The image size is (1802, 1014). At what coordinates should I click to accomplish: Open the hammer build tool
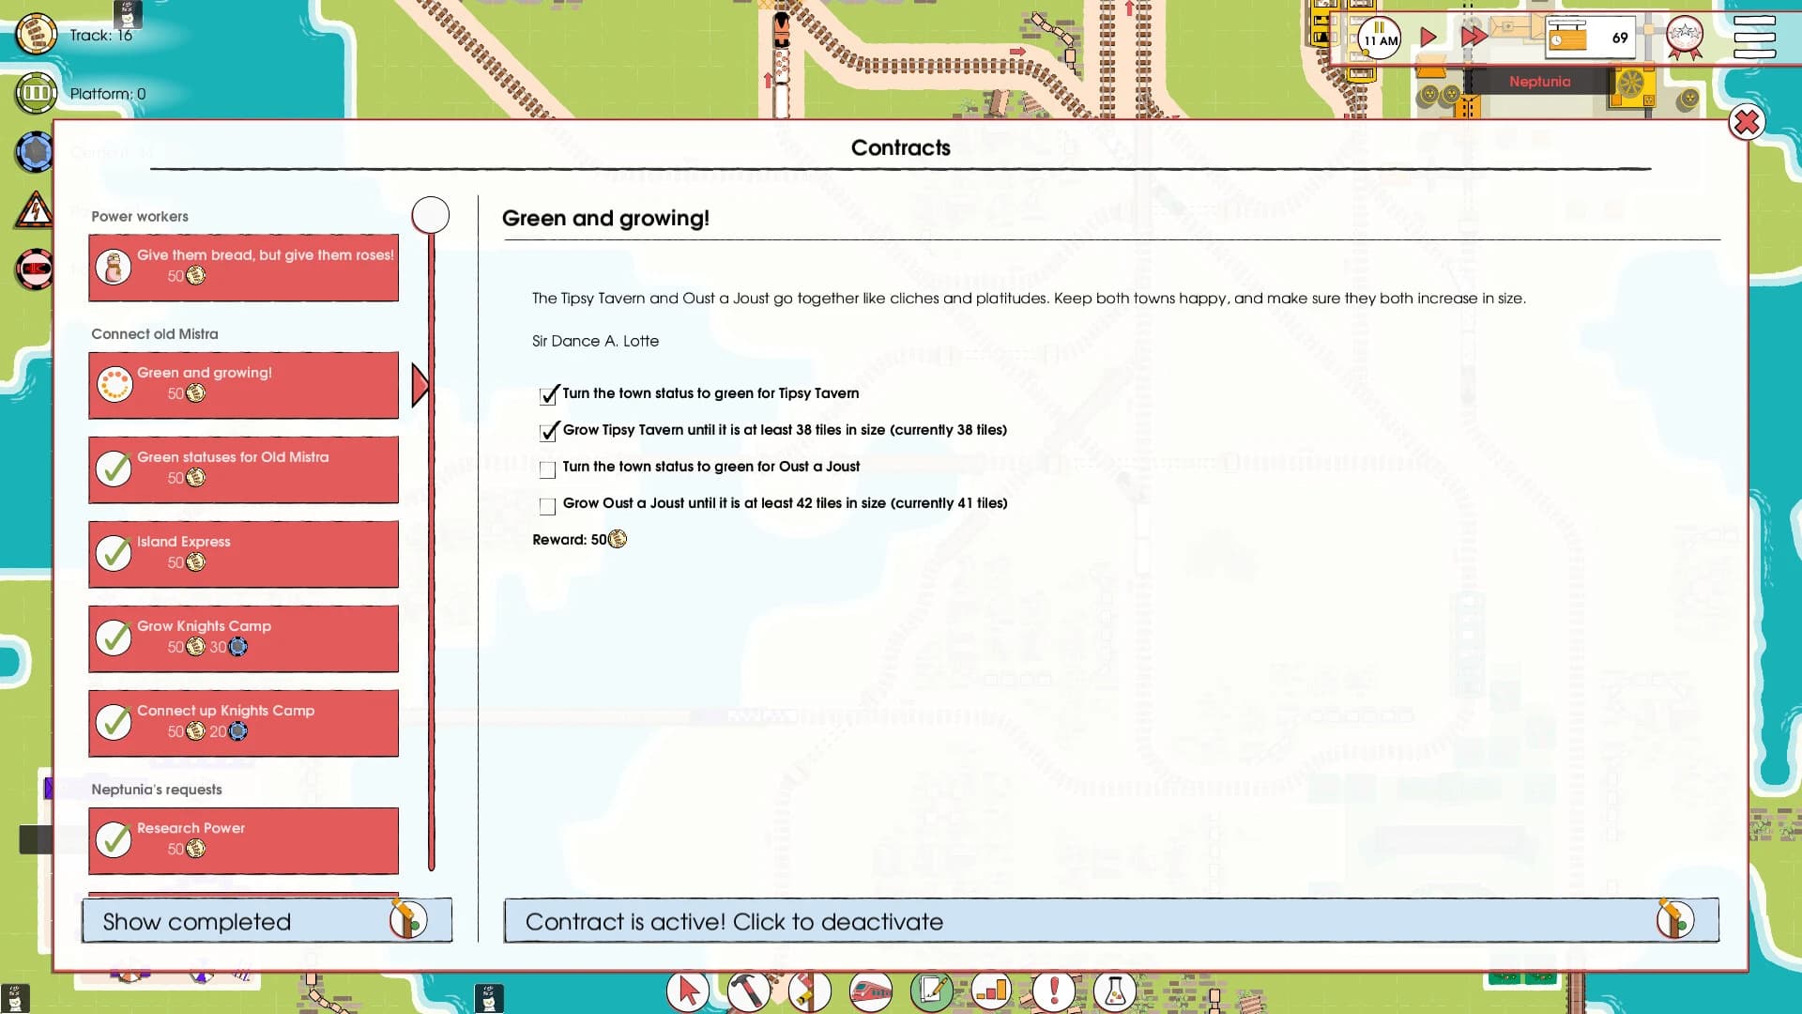point(747,991)
